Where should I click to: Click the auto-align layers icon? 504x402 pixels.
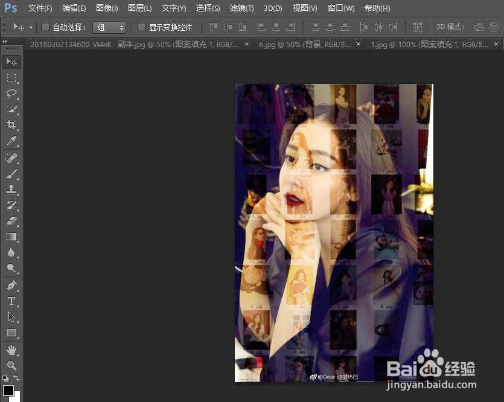[x=417, y=27]
